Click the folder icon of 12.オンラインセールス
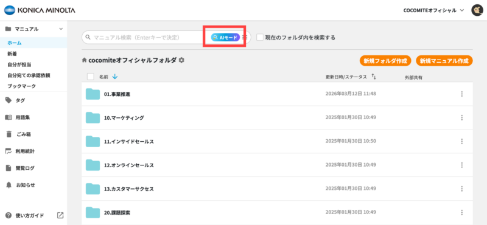This screenshot has height=225, width=487. click(x=93, y=165)
